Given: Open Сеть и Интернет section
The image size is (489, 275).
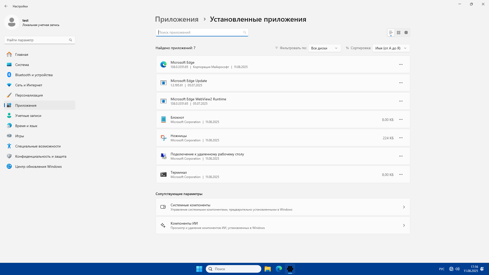Looking at the screenshot, I should point(40,85).
